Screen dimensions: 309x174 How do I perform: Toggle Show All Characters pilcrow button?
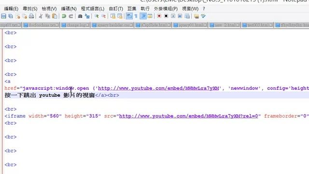(x=136, y=16)
